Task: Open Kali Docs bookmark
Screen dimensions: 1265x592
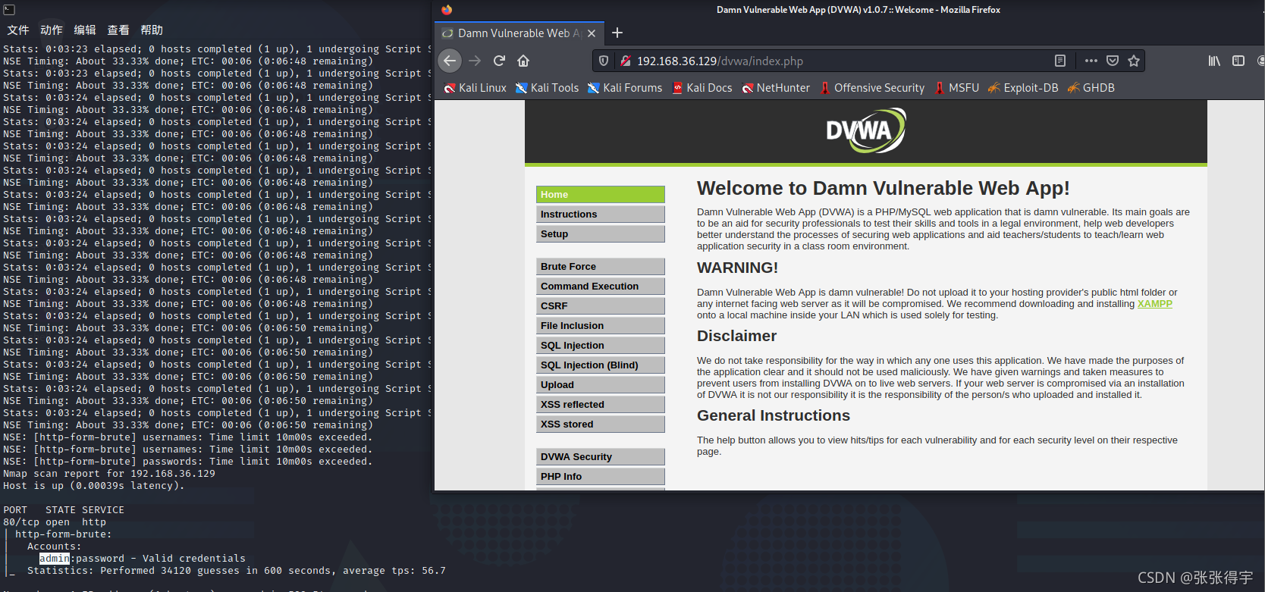Action: point(702,88)
